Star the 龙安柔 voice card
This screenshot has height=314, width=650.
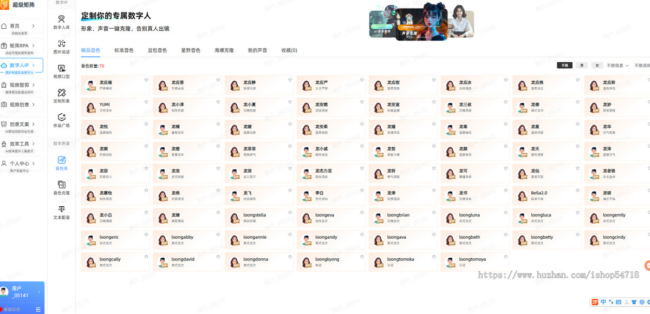click(361, 124)
